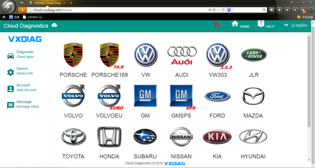Viewport: 315px width, 168px height.
Task: Open the NISSAN logo app
Action: pyautogui.click(x=182, y=137)
